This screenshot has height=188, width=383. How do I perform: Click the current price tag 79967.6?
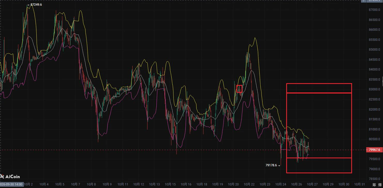point(374,150)
